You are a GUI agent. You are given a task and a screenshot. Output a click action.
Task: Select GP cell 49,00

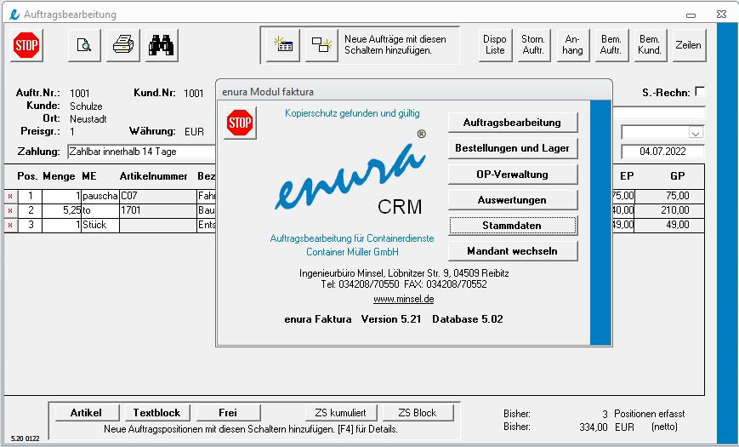669,225
